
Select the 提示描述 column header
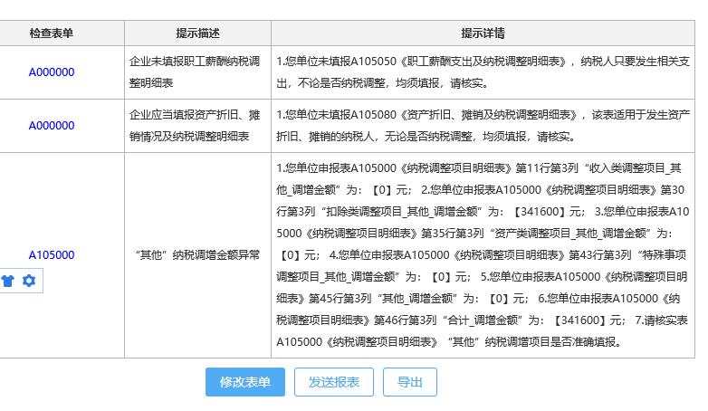(197, 33)
